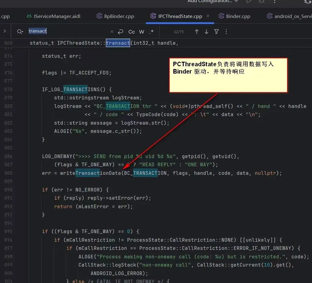Click 'nullptr' on line 888
Screen dimensions: 312x283
pyautogui.click(x=265, y=173)
